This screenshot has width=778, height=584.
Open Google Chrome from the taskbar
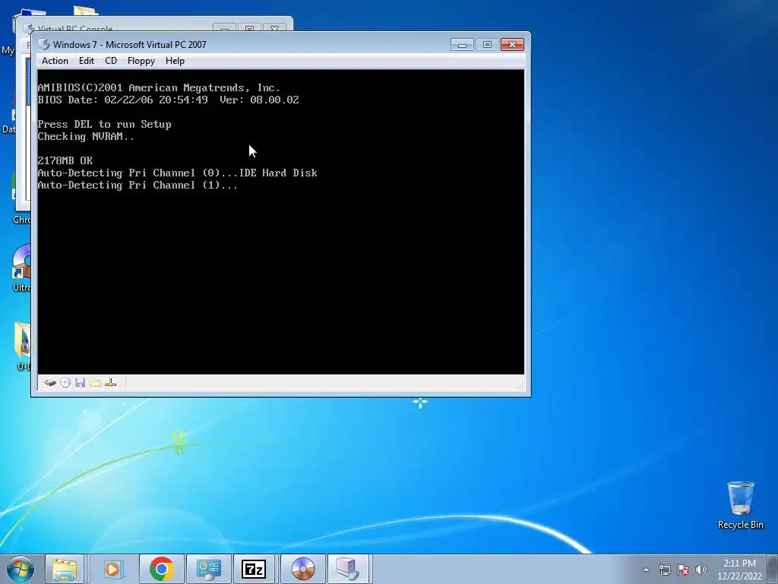click(x=161, y=569)
